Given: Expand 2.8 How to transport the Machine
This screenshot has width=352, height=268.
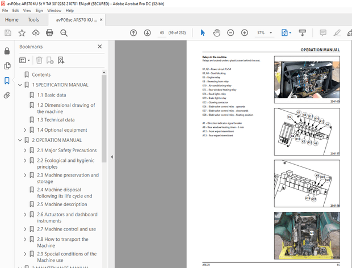Looking at the screenshot, I should point(25,239).
